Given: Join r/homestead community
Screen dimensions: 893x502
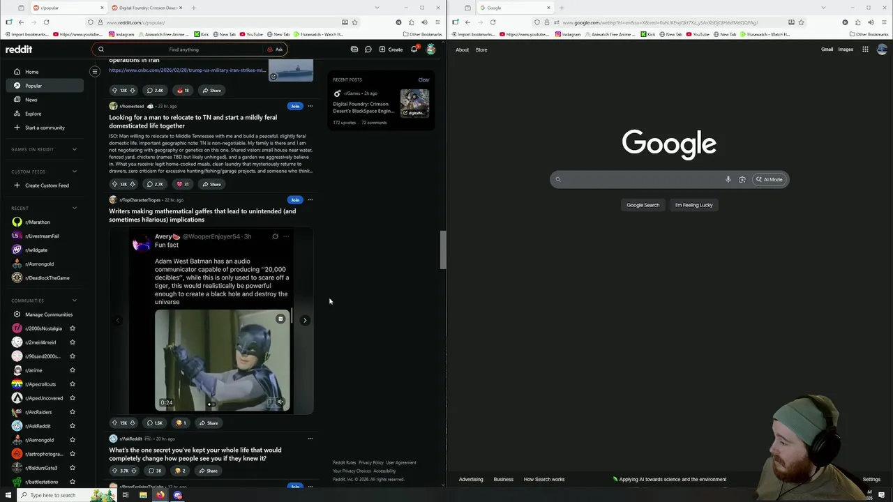Looking at the screenshot, I should click(295, 106).
